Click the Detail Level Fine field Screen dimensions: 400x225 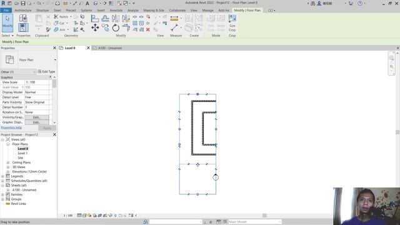pos(37,97)
